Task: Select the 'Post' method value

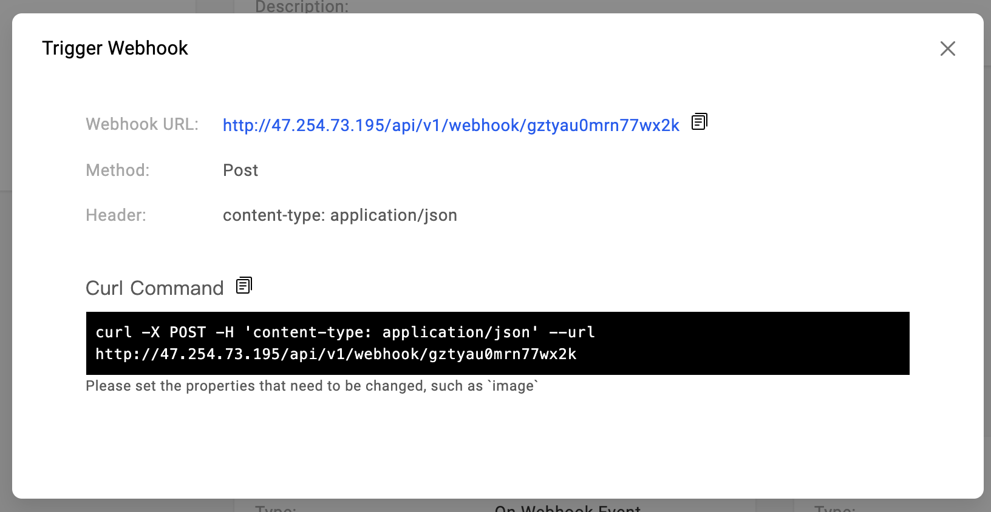Action: point(240,170)
